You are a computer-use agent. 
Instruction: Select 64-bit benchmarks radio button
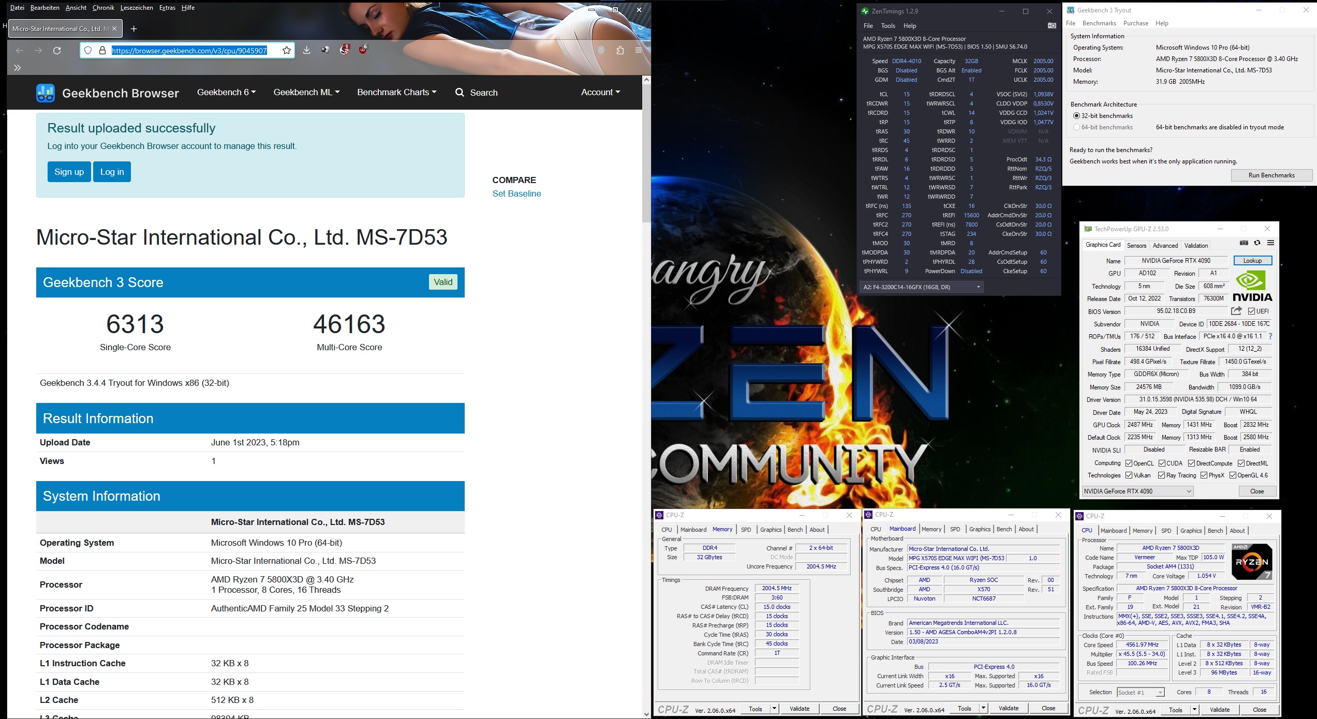pyautogui.click(x=1077, y=127)
